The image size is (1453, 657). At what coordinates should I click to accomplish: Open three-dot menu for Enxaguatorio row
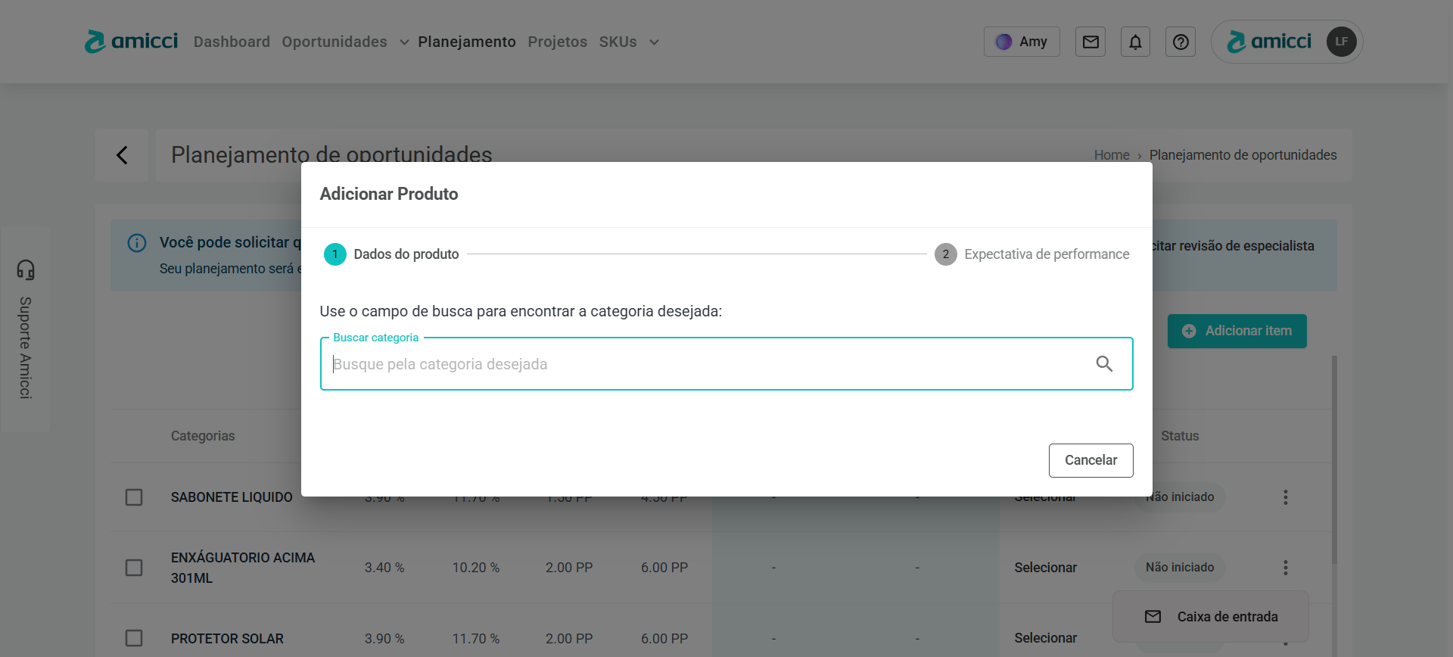click(x=1285, y=568)
